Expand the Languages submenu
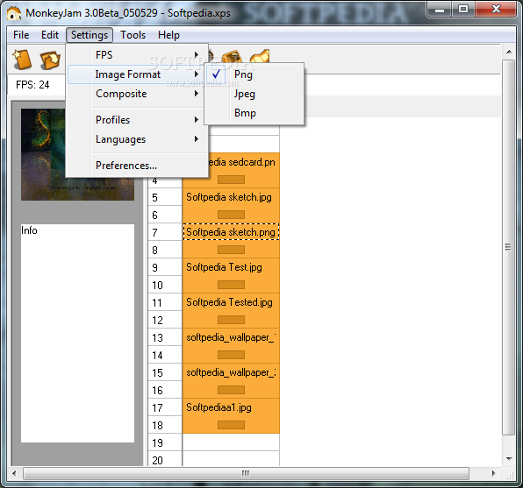The width and height of the screenshot is (523, 488). [137, 139]
